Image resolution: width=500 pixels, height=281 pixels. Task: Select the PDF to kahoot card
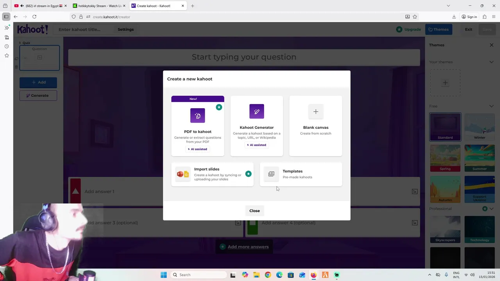point(198,126)
